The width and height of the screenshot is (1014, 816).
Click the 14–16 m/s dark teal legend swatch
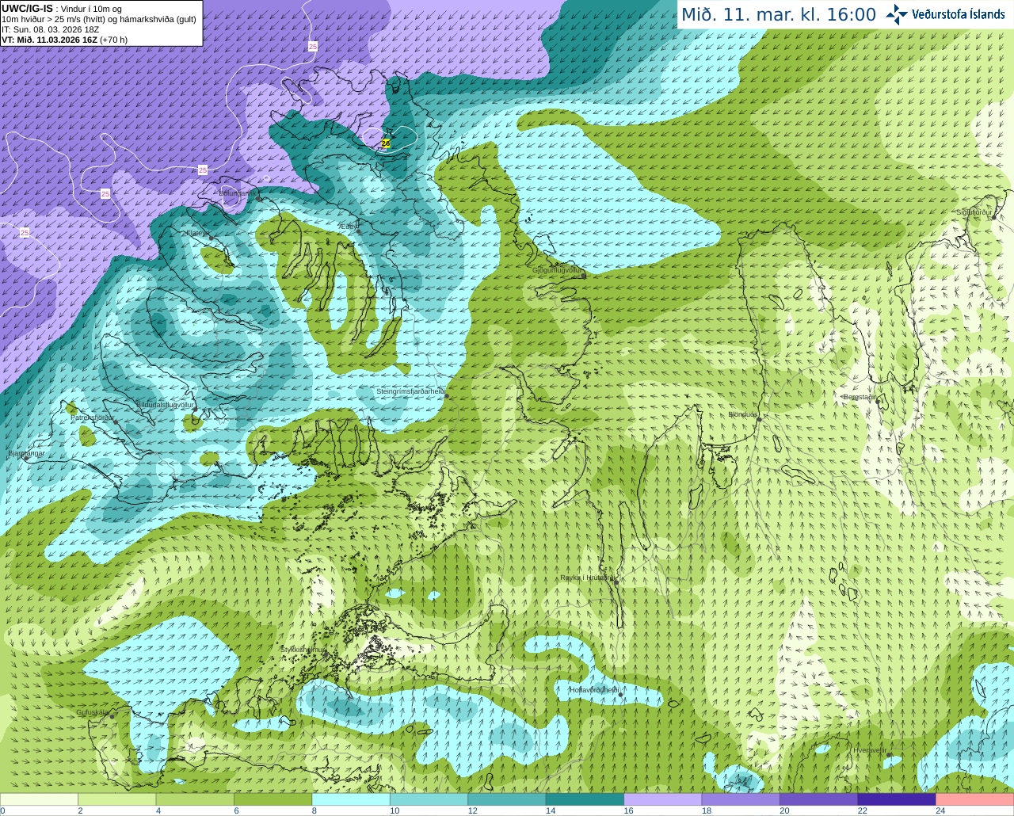585,799
